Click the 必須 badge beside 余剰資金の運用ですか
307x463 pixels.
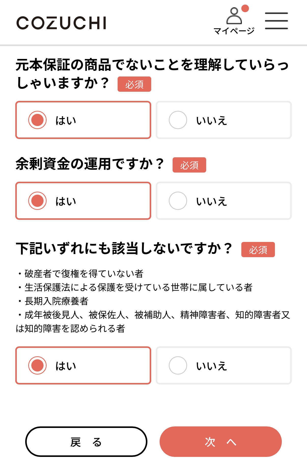click(189, 165)
